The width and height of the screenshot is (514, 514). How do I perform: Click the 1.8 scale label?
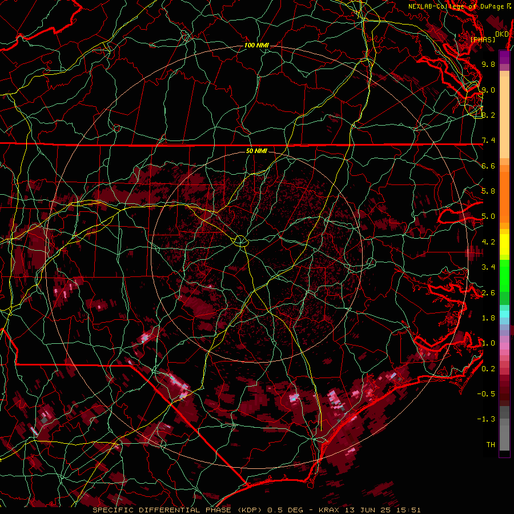[488, 318]
